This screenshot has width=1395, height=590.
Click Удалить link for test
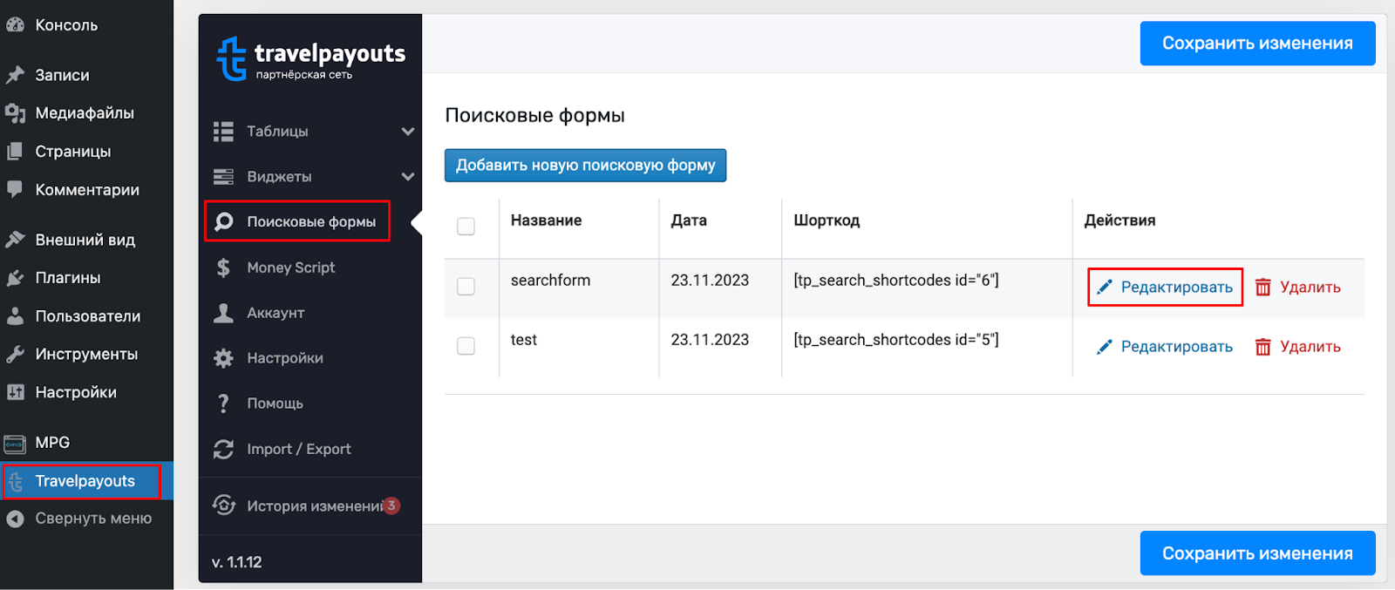coord(1310,347)
